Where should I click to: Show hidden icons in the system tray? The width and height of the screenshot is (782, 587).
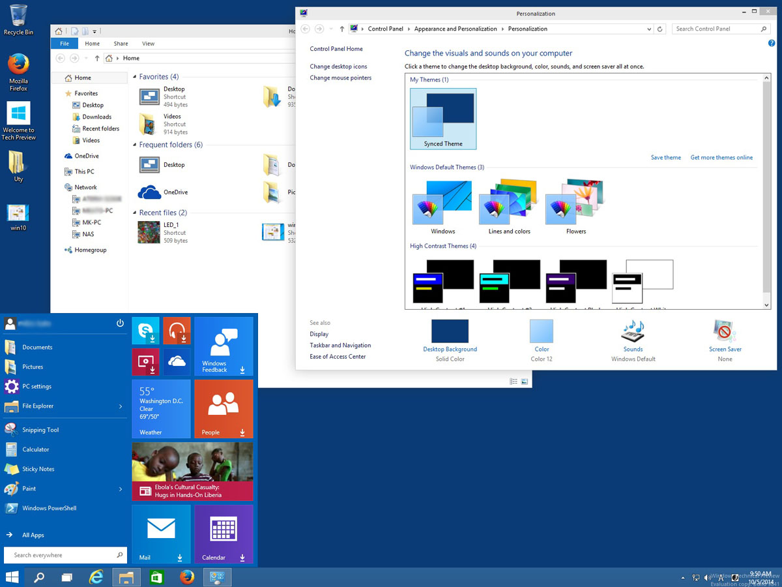tap(683, 578)
